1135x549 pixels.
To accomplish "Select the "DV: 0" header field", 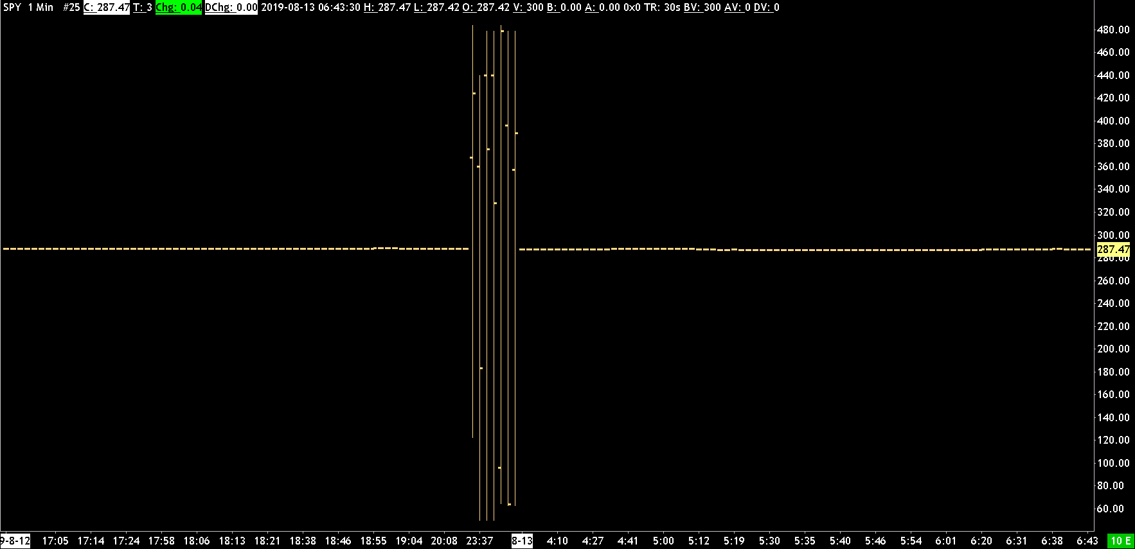I will tap(767, 8).
